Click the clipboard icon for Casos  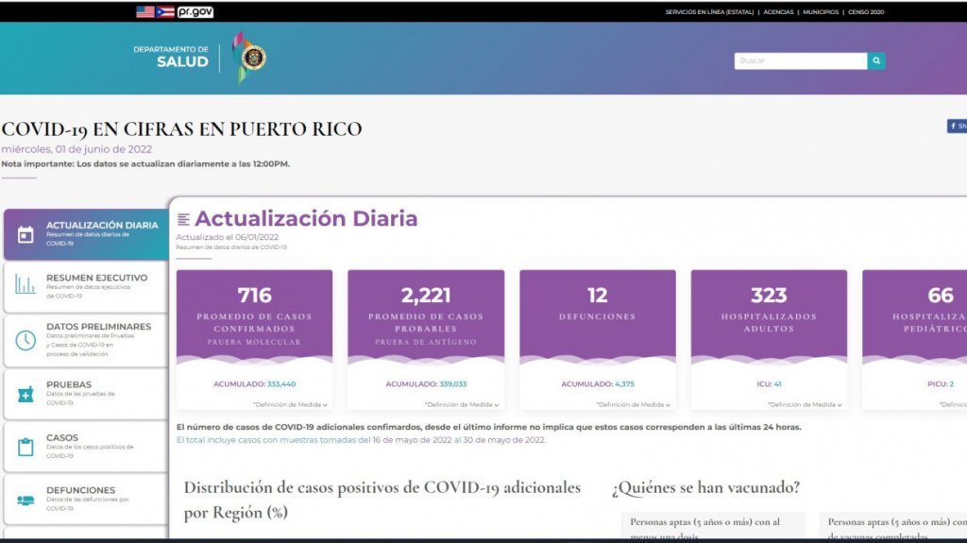[25, 447]
